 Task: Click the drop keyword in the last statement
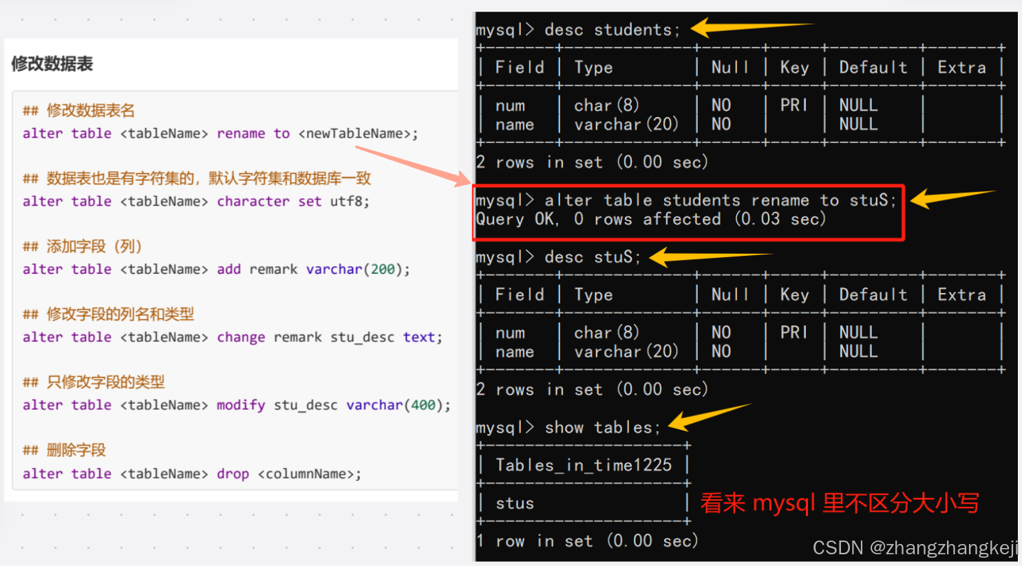click(x=233, y=474)
